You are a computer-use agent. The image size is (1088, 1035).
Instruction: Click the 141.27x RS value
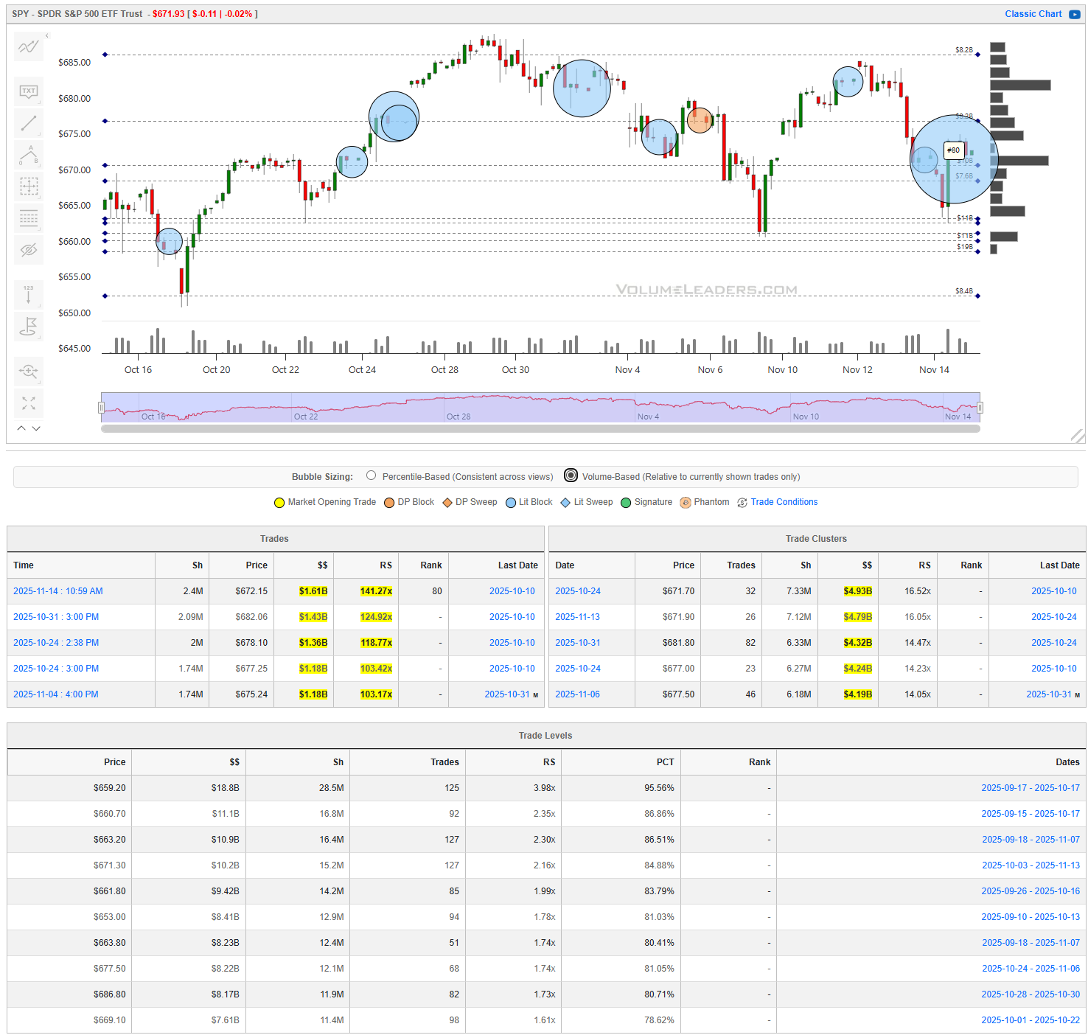[376, 591]
